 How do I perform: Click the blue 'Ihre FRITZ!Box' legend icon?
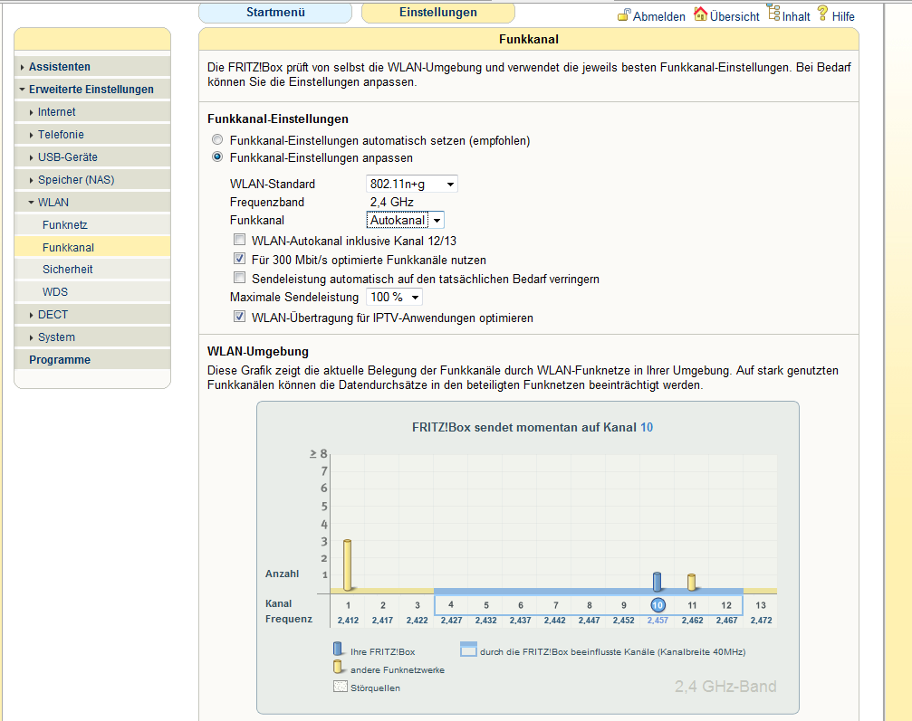[x=337, y=649]
